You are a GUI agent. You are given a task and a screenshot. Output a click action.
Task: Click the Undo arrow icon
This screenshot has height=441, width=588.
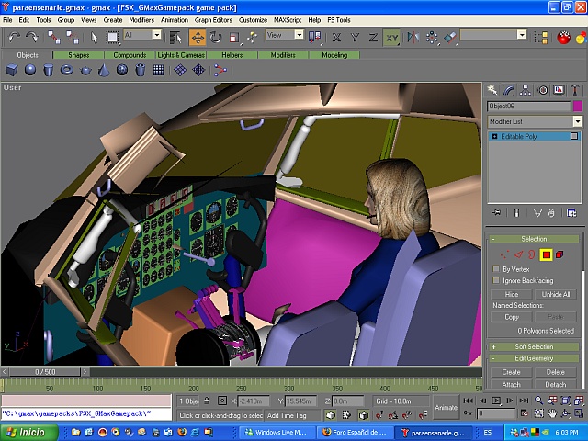pos(14,37)
